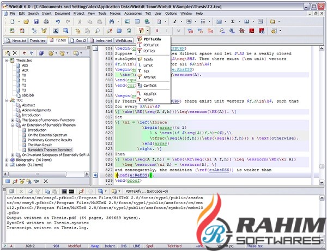
Task: Select XeLaTeX from the dropdown menu
Action: (x=150, y=94)
